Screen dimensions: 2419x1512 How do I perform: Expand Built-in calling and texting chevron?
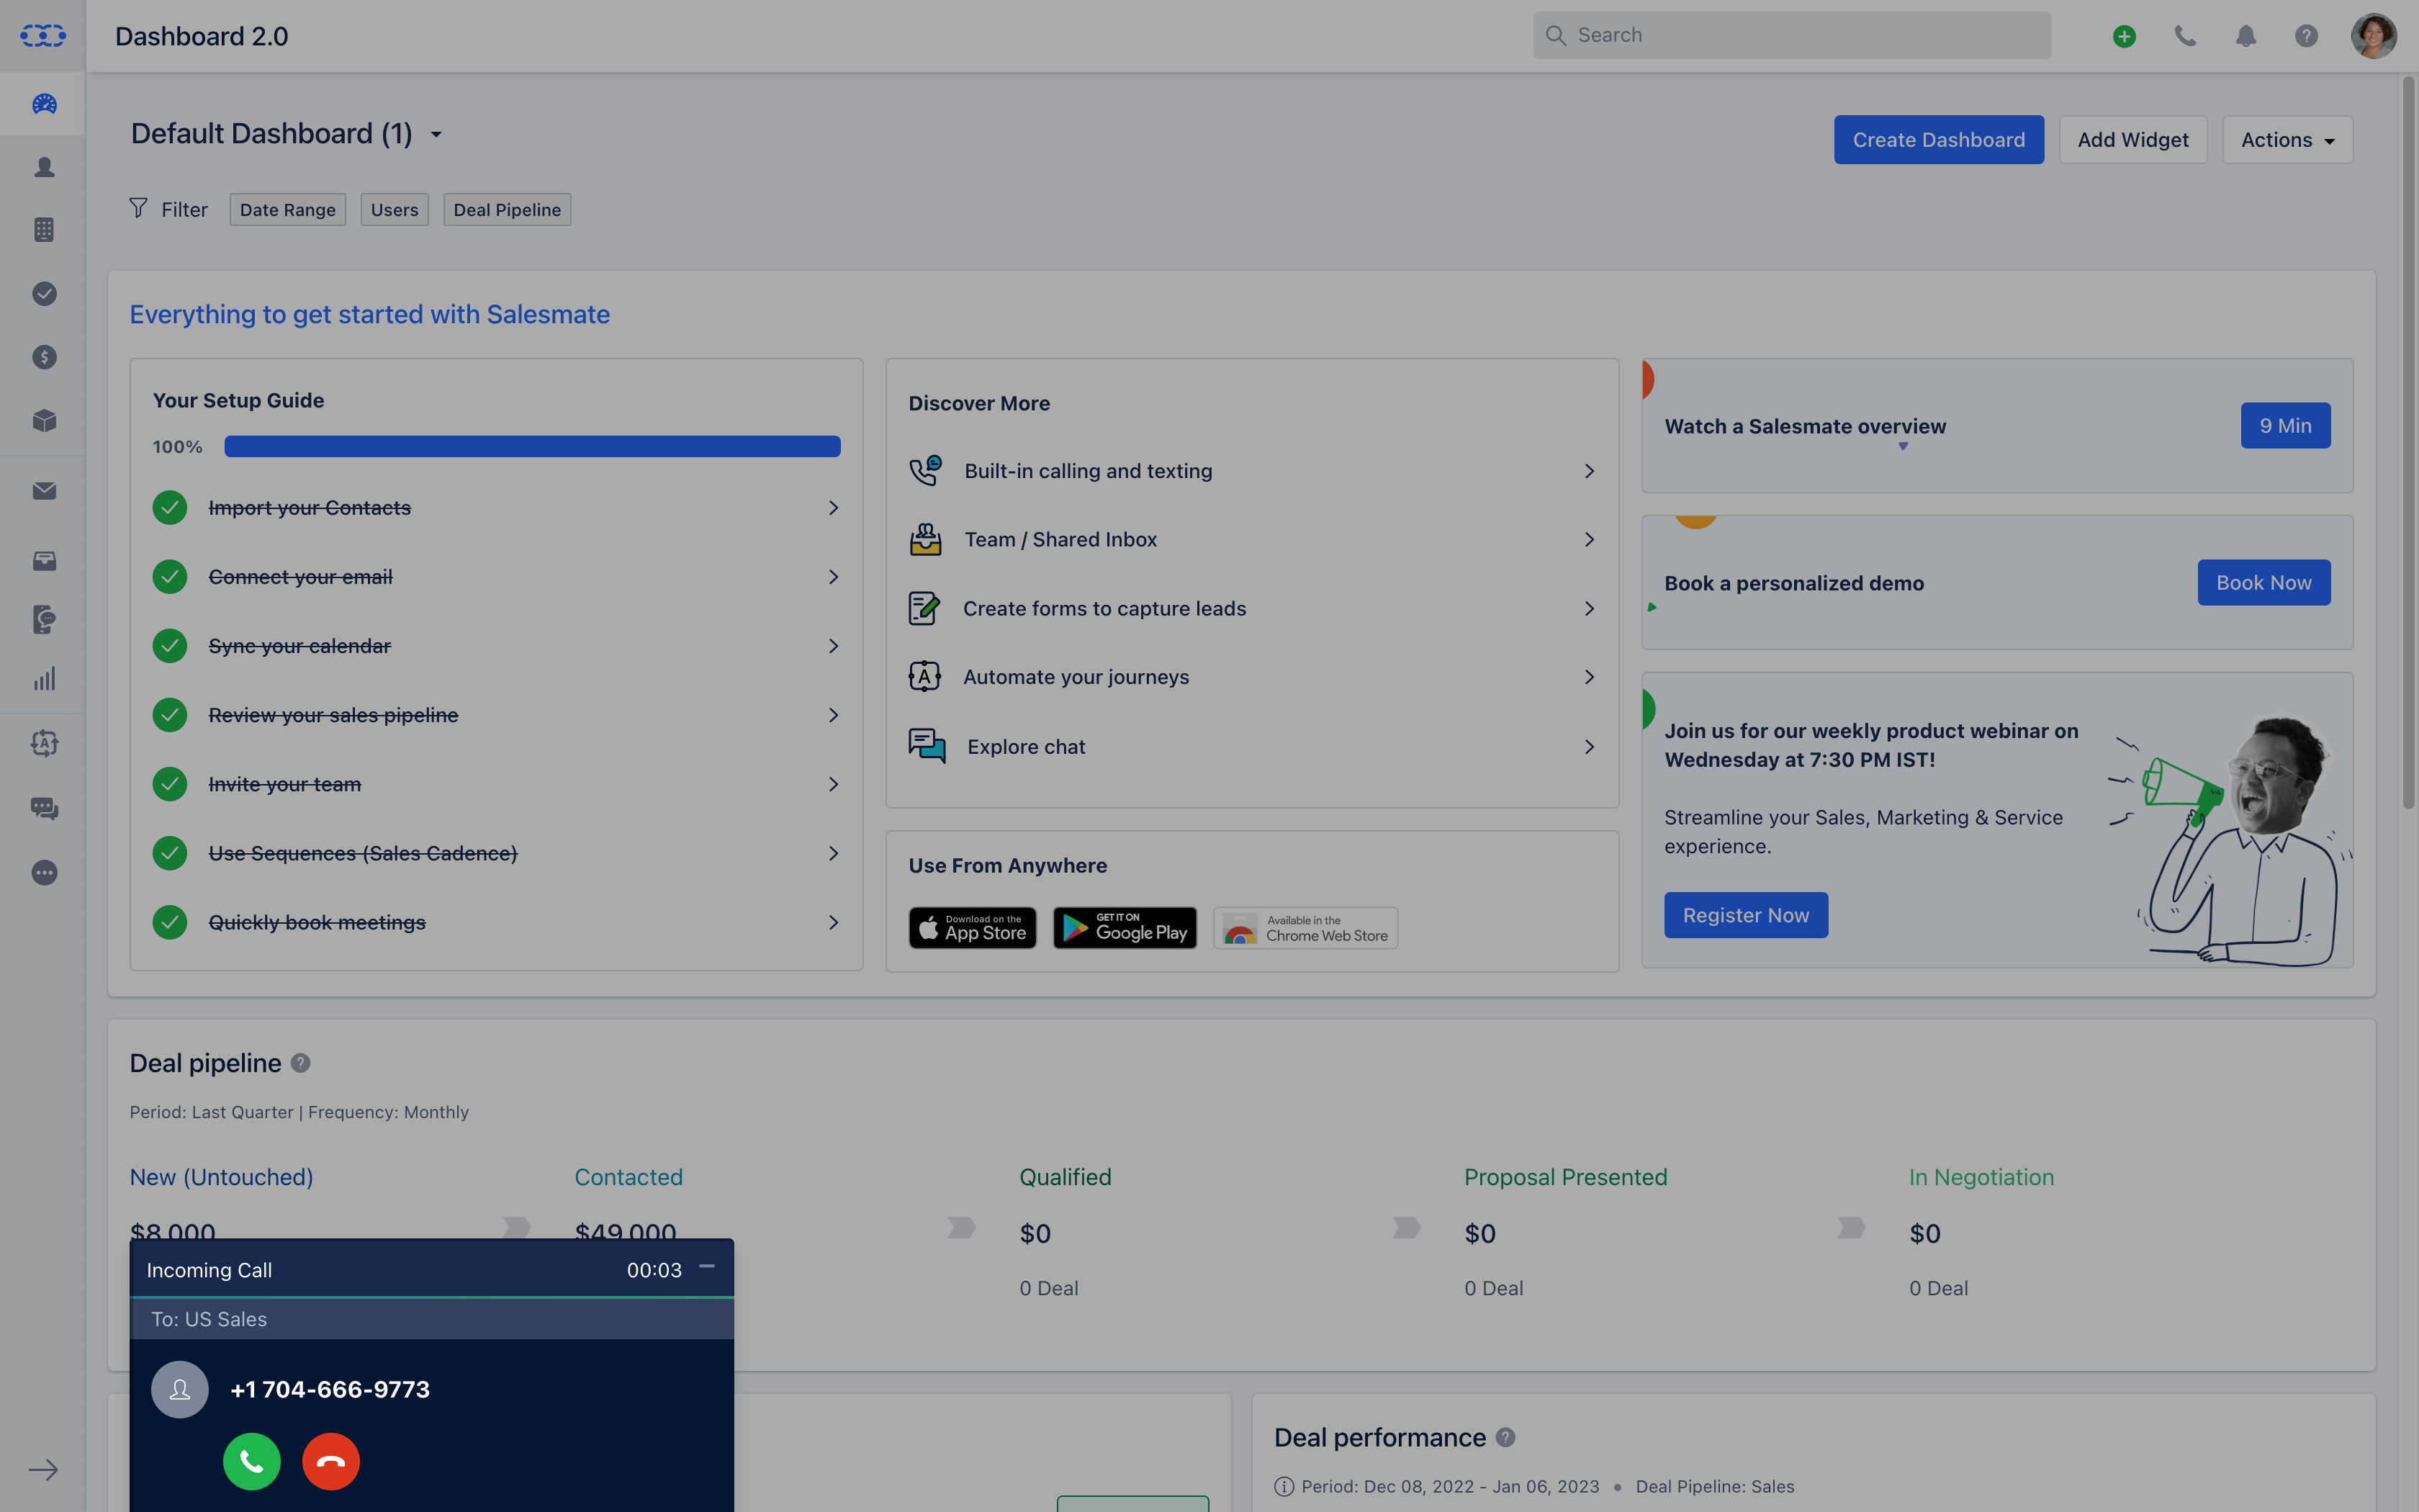pyautogui.click(x=1590, y=471)
